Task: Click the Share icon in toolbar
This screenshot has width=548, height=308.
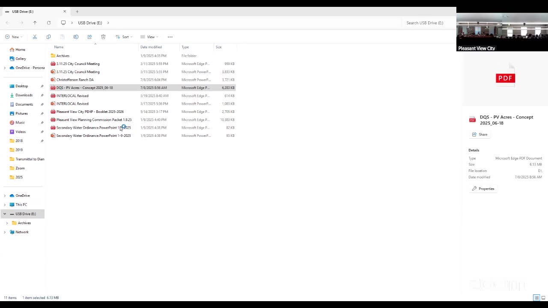Action: click(x=89, y=37)
